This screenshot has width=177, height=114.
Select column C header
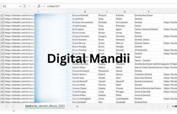107,12
